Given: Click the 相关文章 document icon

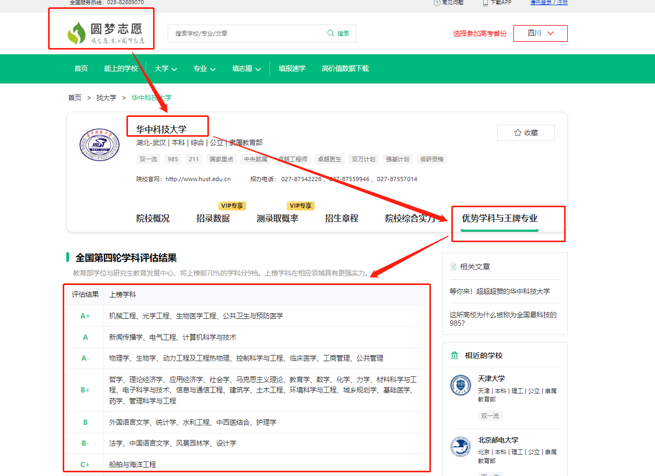Looking at the screenshot, I should point(453,267).
